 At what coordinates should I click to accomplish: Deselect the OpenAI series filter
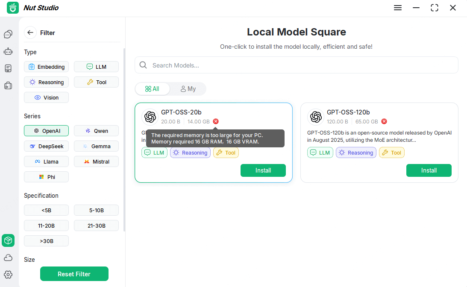tap(46, 131)
